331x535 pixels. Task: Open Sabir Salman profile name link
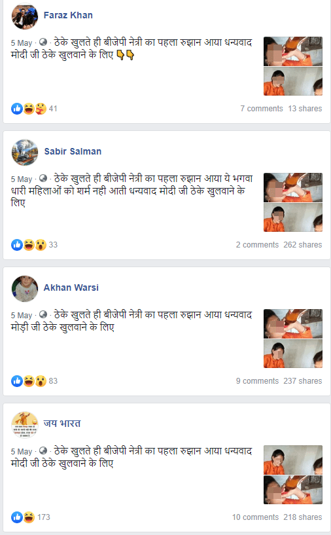[73, 151]
